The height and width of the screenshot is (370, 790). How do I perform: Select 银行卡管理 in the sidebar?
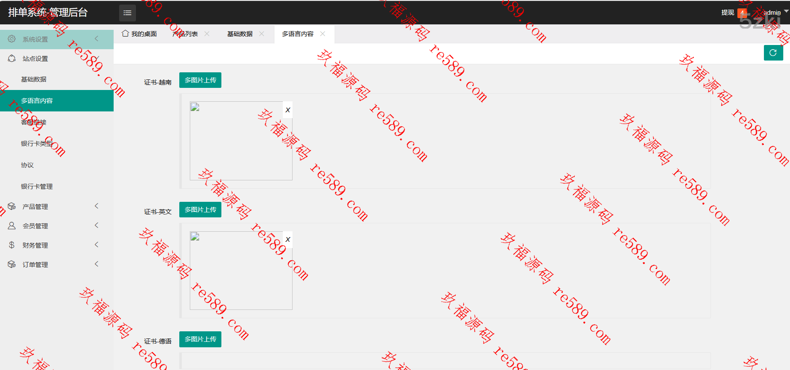(x=37, y=186)
